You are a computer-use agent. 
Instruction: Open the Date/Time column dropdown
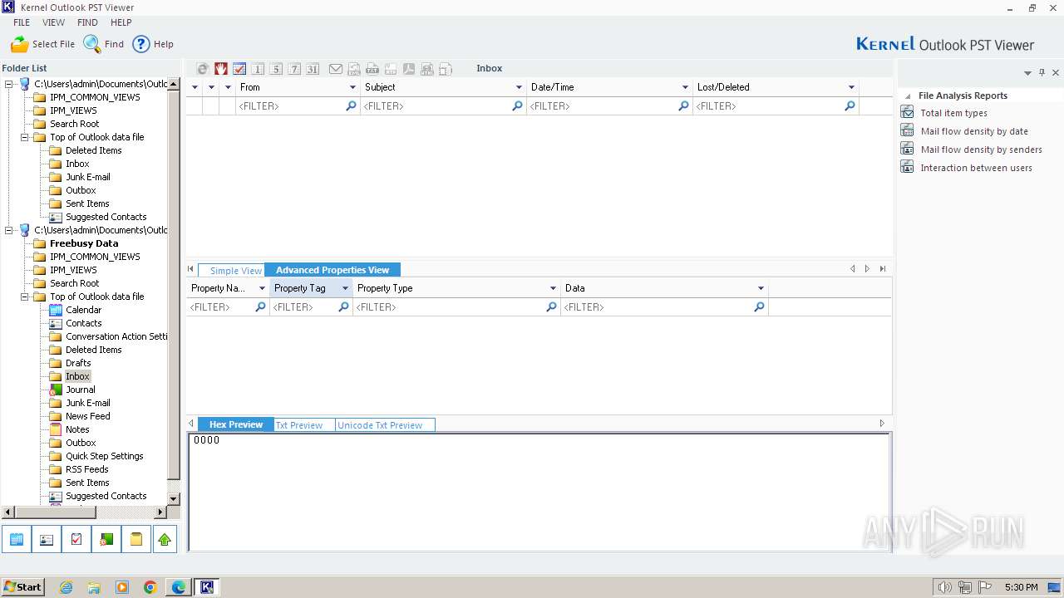click(x=685, y=87)
